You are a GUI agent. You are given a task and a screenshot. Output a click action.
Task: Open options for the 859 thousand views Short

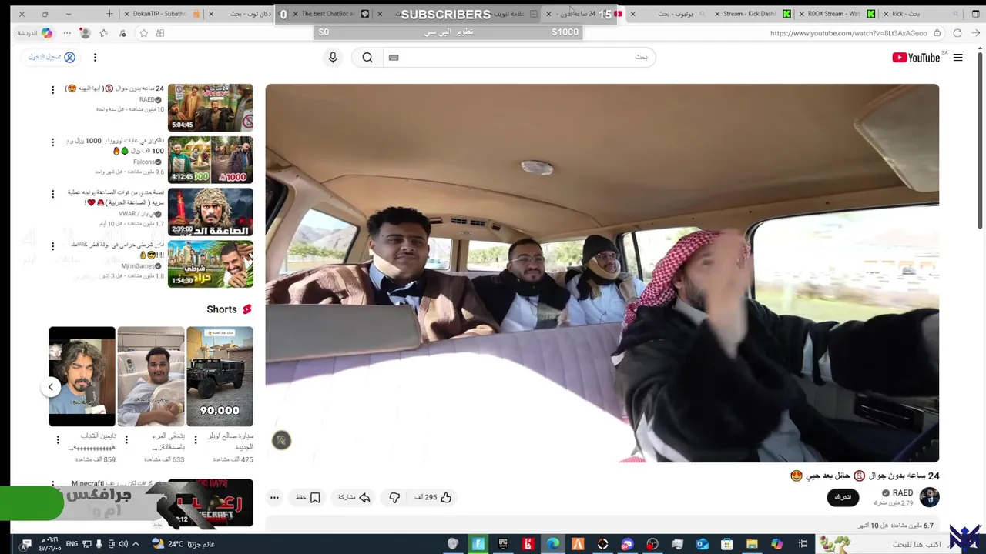pyautogui.click(x=58, y=439)
